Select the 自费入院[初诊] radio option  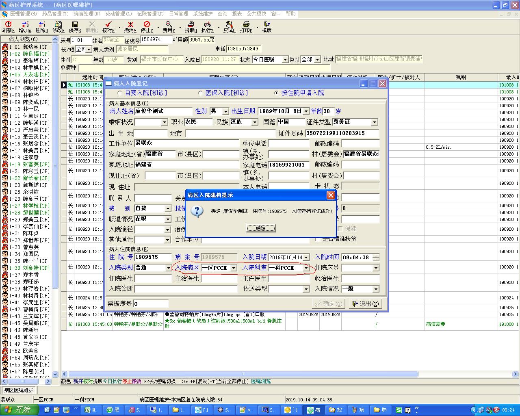pyautogui.click(x=120, y=93)
